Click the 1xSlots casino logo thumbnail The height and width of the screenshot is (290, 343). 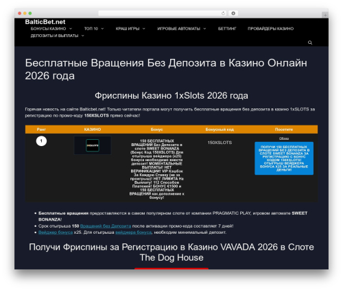point(93,145)
